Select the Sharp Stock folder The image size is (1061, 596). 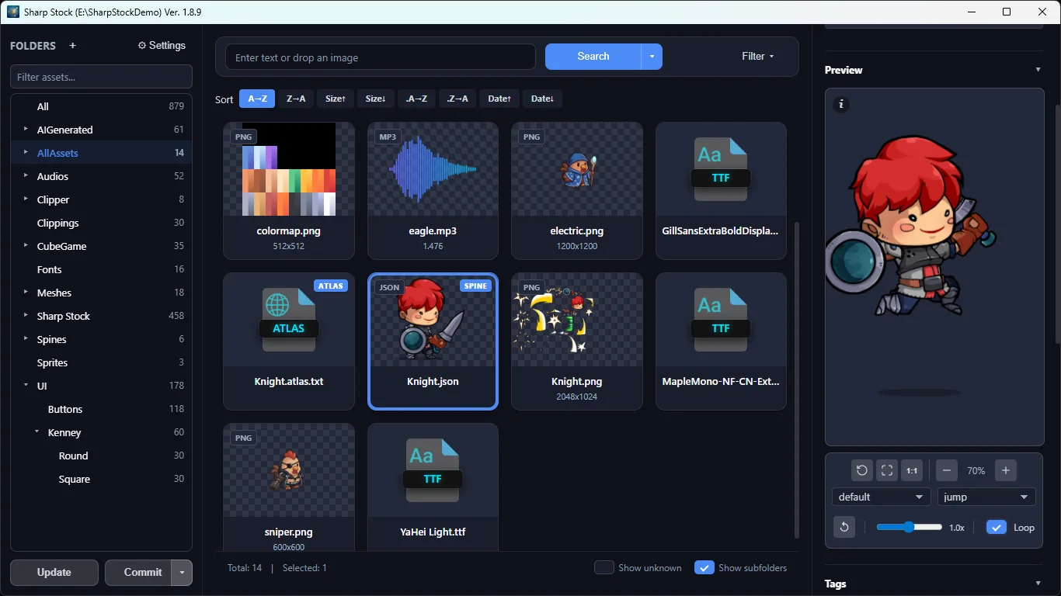pos(102,316)
